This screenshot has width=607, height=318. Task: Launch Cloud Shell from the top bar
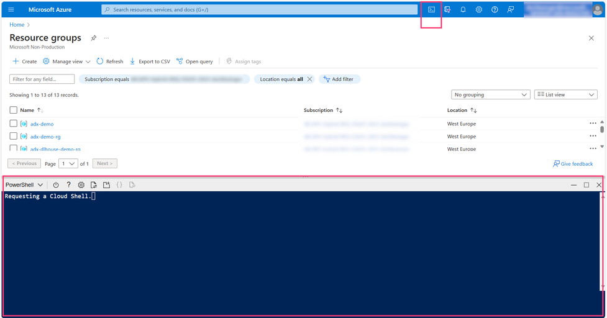click(x=431, y=10)
